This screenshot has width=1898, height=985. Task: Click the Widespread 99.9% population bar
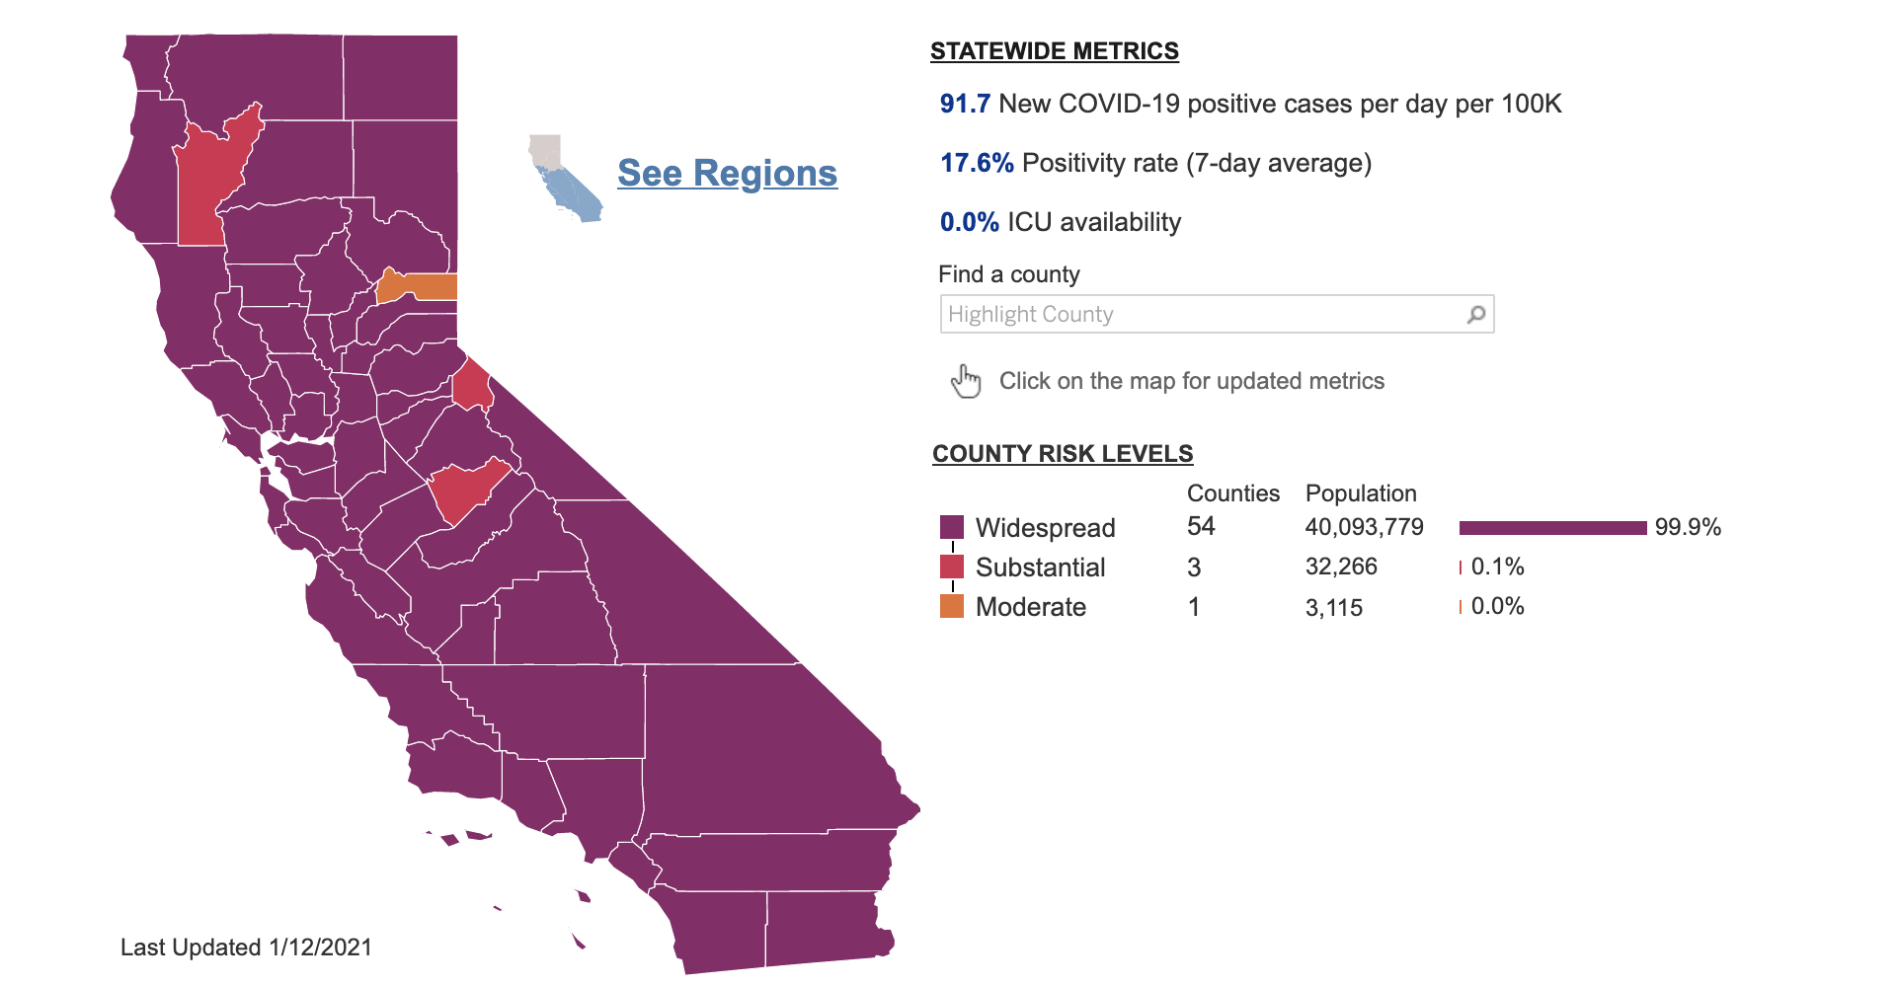pos(1552,528)
